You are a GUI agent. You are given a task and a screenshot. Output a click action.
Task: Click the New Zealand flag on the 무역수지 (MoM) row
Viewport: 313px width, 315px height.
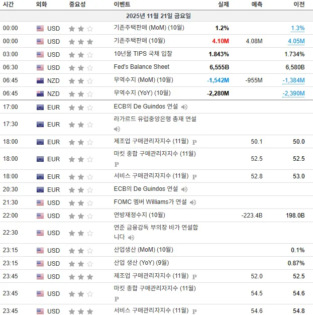[40, 81]
